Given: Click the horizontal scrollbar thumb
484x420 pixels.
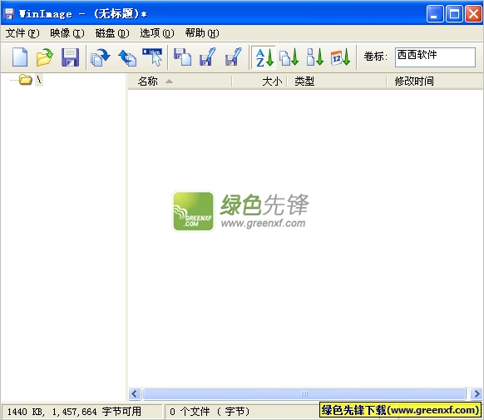Looking at the screenshot, I should tap(304, 393).
